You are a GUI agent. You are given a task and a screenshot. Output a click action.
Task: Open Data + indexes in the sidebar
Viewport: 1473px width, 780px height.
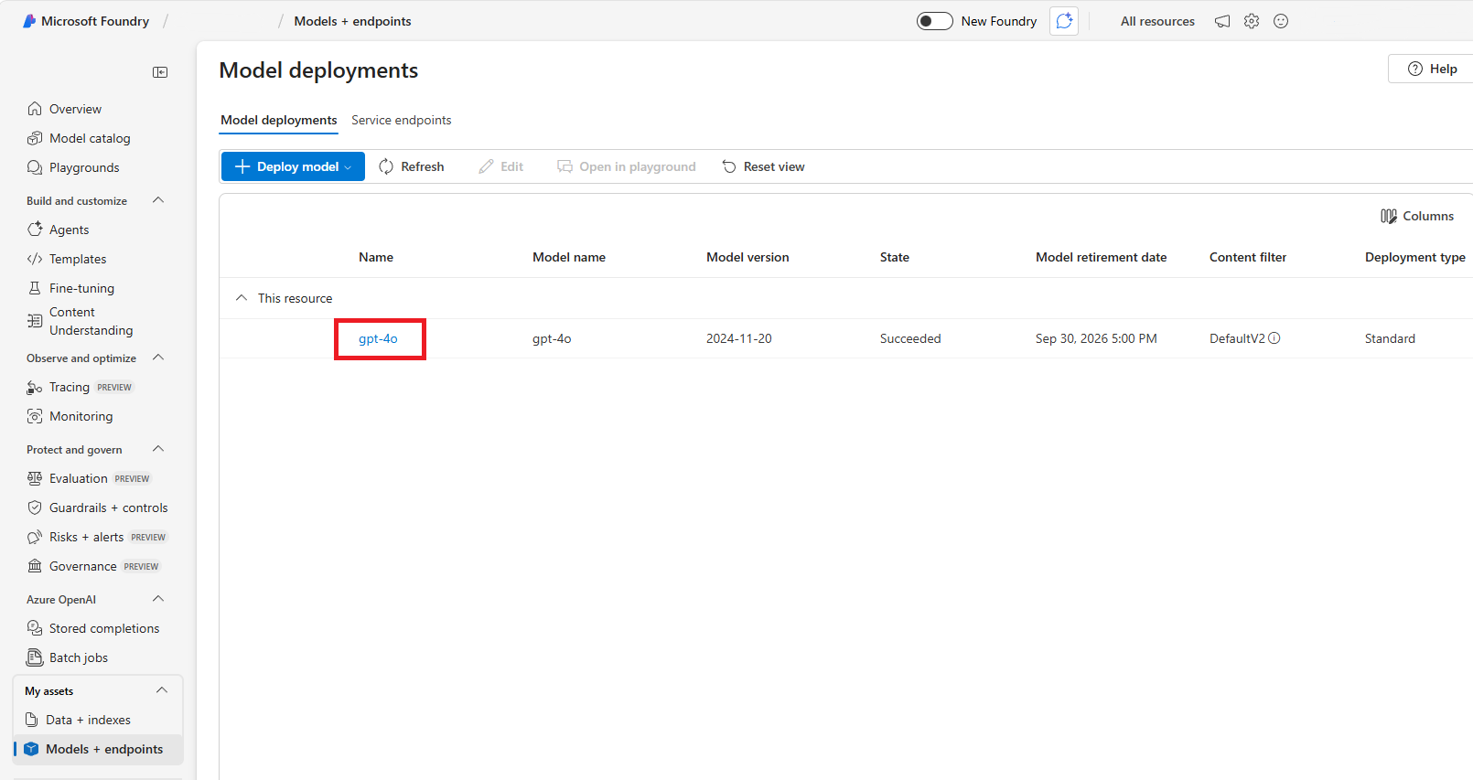(x=88, y=720)
